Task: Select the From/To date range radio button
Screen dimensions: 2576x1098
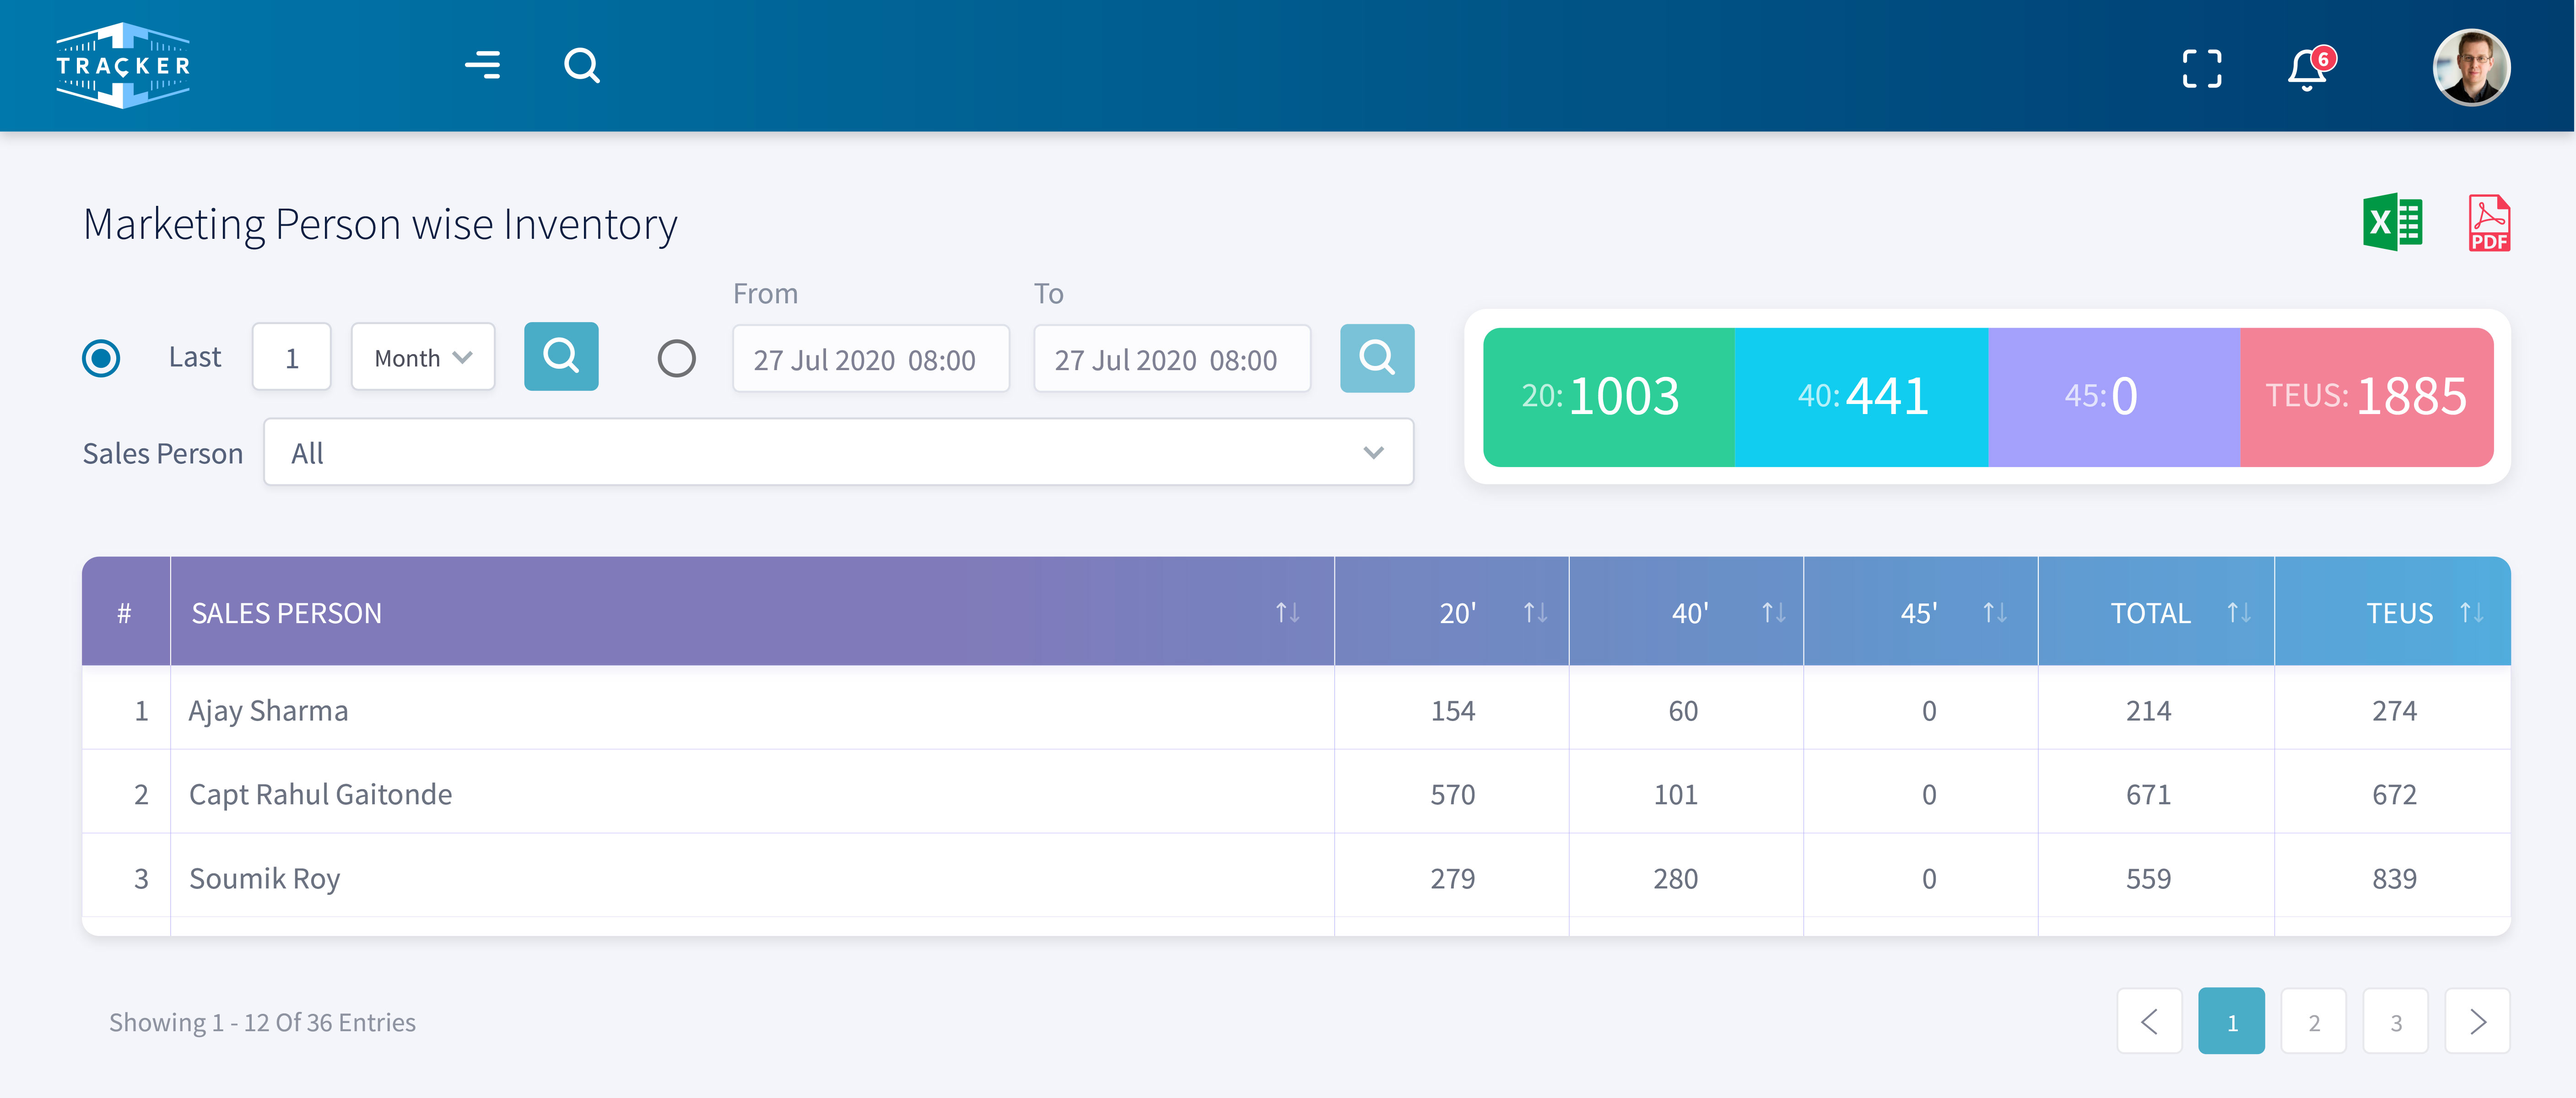Action: click(x=677, y=358)
